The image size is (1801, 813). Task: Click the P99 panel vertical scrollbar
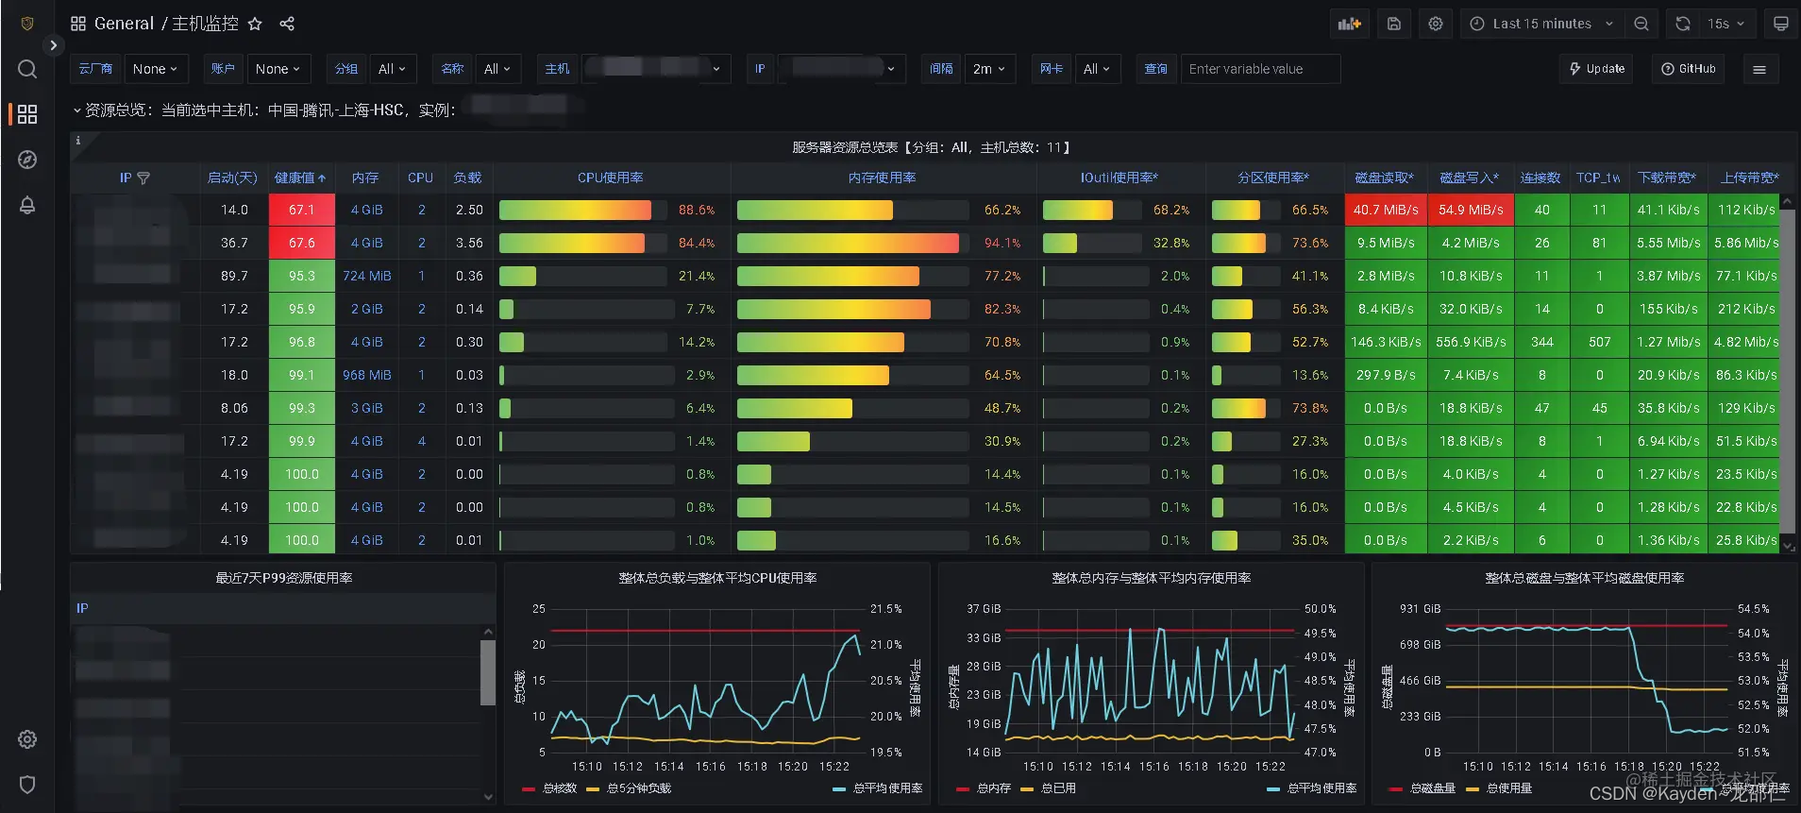(488, 672)
